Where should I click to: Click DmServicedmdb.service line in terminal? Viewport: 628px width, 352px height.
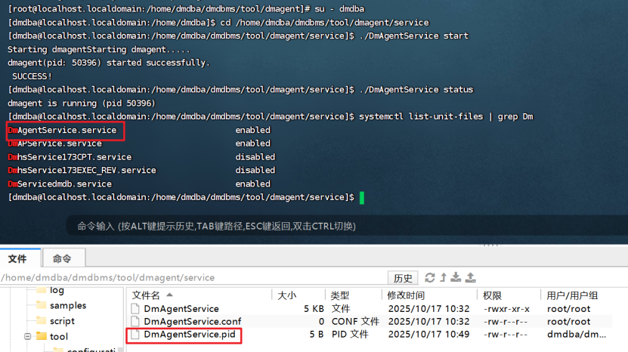pos(60,184)
